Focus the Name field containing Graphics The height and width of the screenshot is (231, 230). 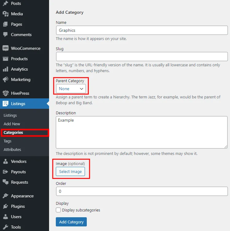tap(142, 30)
